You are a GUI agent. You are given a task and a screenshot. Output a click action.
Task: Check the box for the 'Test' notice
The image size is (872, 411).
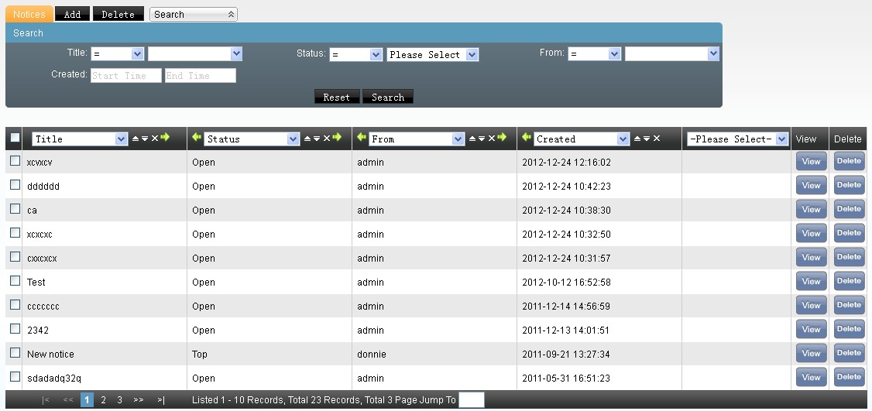point(15,281)
